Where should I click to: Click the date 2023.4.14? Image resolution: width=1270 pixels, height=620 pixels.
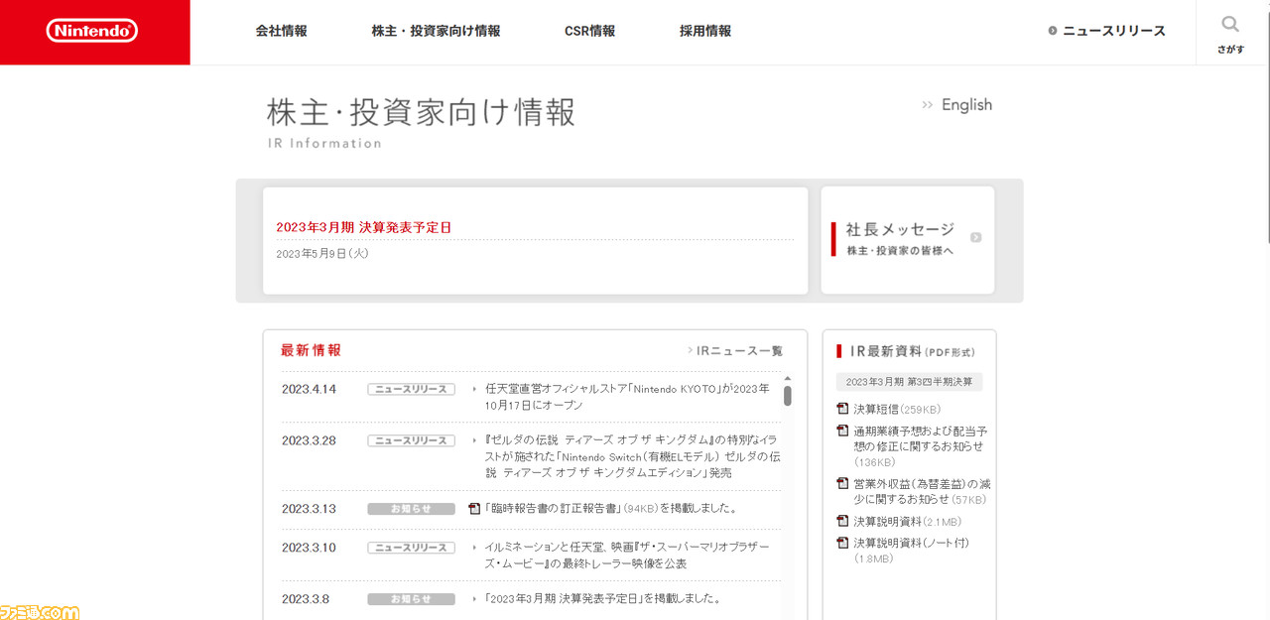309,389
